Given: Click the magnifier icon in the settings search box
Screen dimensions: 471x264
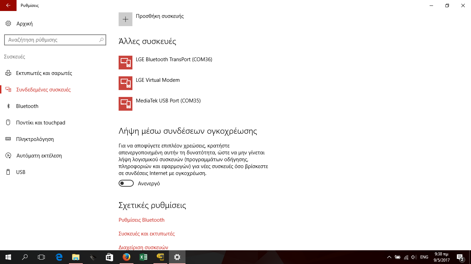Looking at the screenshot, I should point(101,40).
